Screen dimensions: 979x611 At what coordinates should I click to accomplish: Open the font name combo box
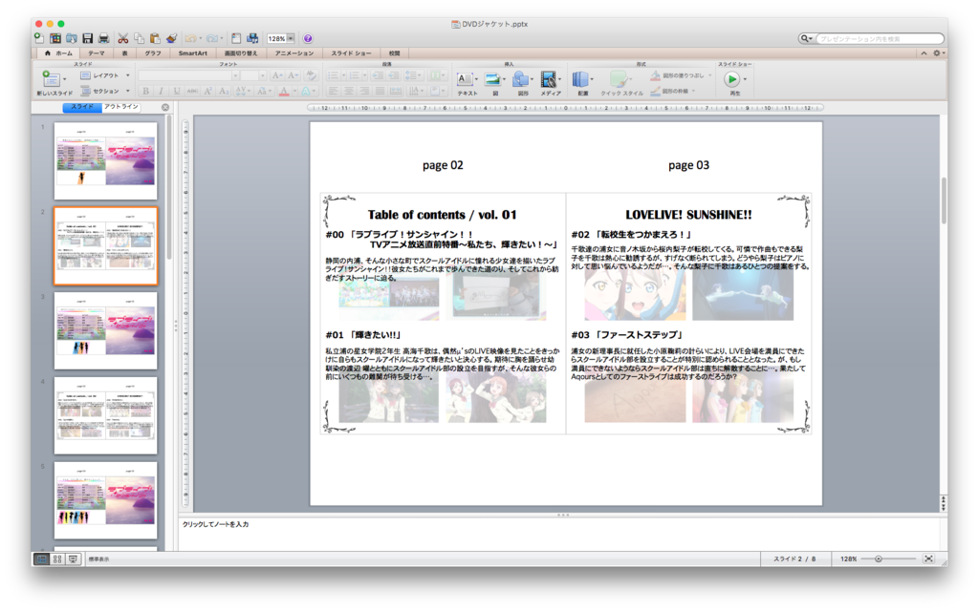click(188, 75)
